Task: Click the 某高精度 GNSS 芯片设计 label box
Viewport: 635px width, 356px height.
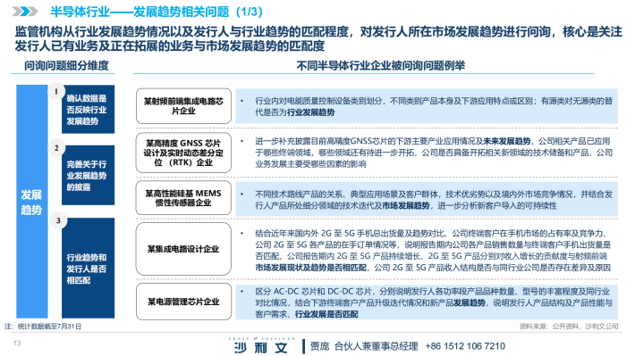Action: pos(183,153)
